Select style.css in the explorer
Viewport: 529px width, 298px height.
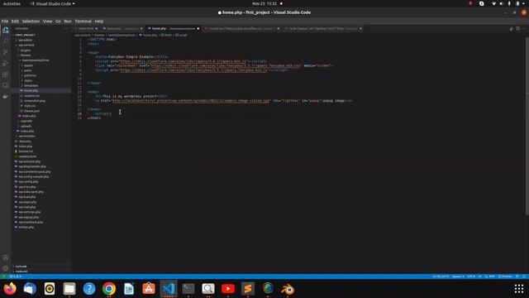[30, 106]
